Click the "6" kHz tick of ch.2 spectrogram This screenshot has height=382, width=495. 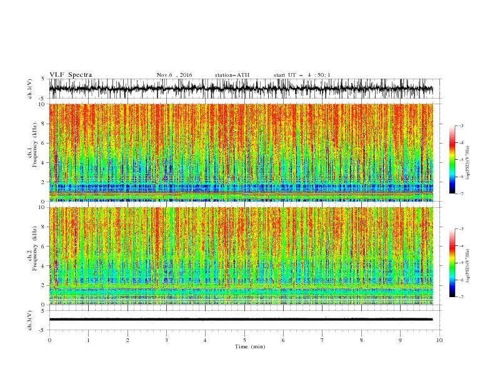[x=44, y=247]
